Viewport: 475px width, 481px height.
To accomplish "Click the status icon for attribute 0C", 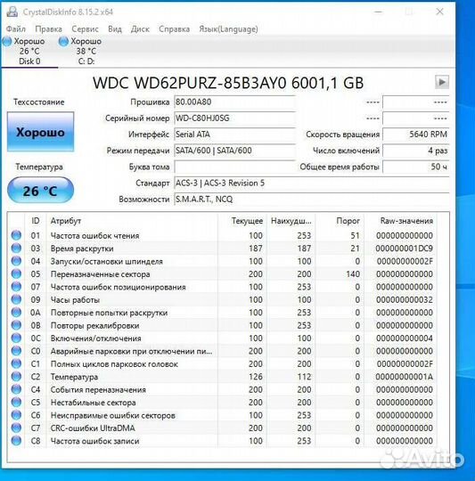I will tap(16, 338).
